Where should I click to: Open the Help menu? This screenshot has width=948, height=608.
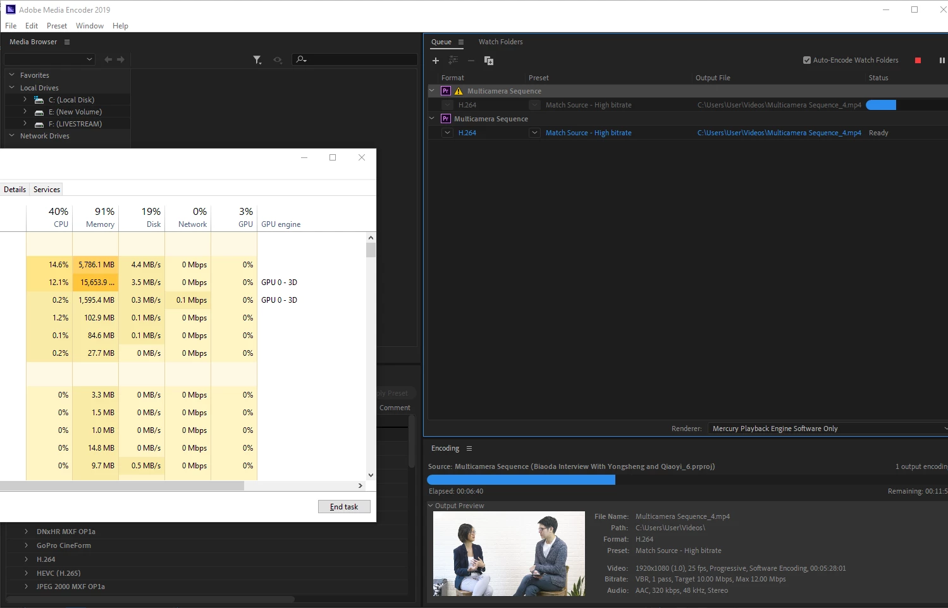[x=120, y=26]
